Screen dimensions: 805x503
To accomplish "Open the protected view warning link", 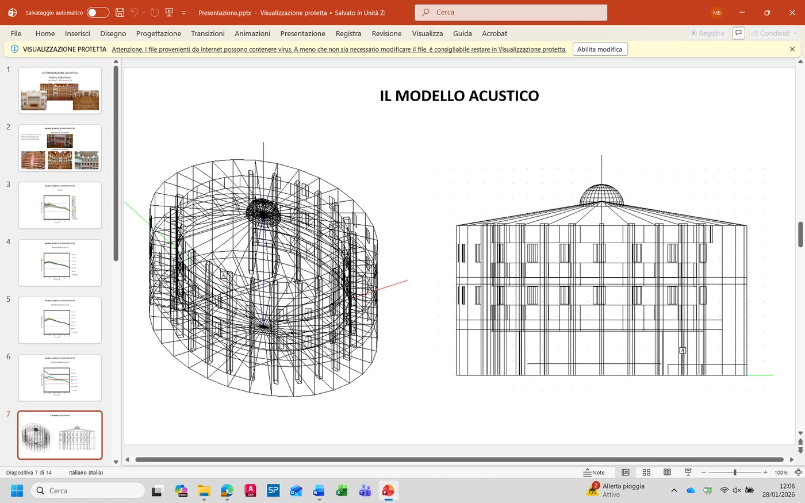I will (339, 49).
